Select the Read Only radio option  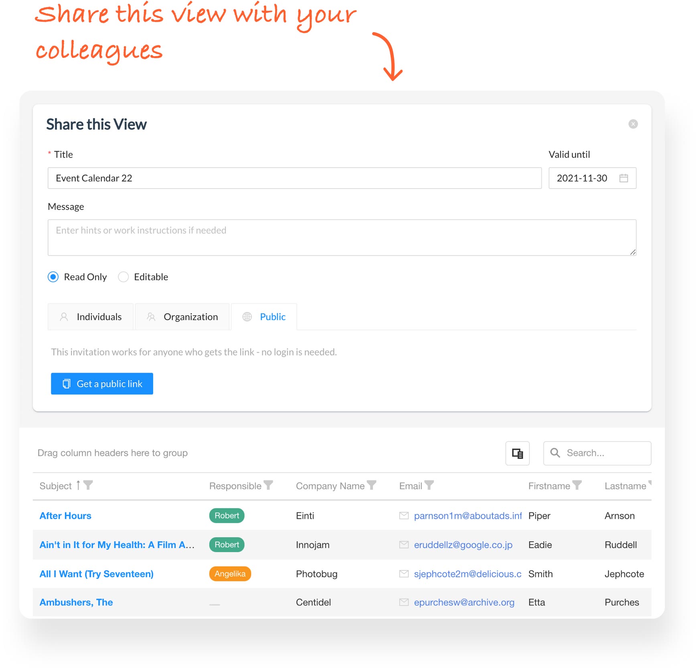click(x=53, y=277)
